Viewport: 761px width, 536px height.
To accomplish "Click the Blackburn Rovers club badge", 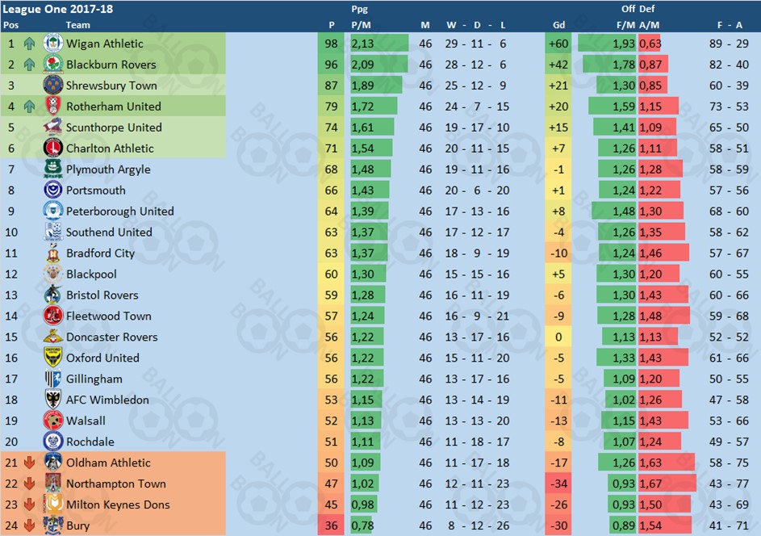I will click(53, 65).
